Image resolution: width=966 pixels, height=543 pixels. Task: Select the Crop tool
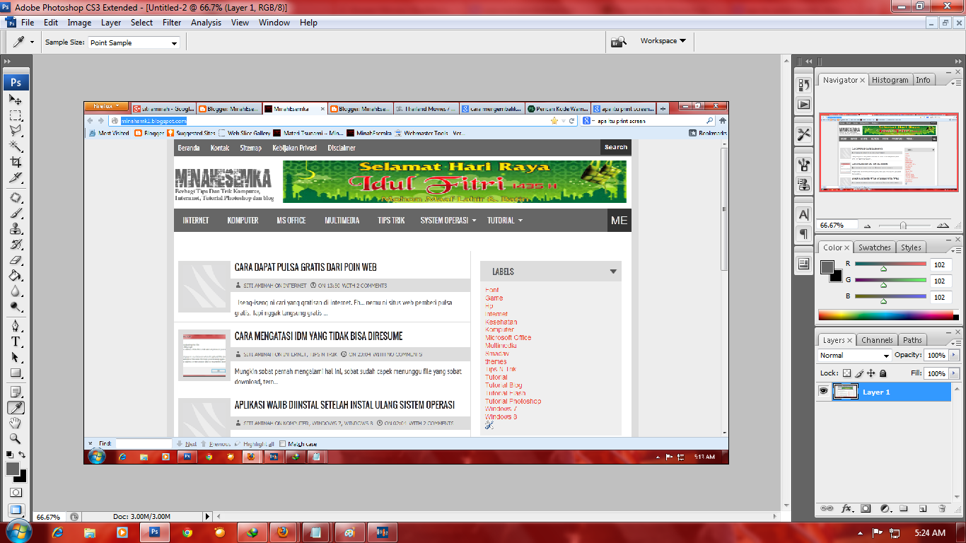16,163
